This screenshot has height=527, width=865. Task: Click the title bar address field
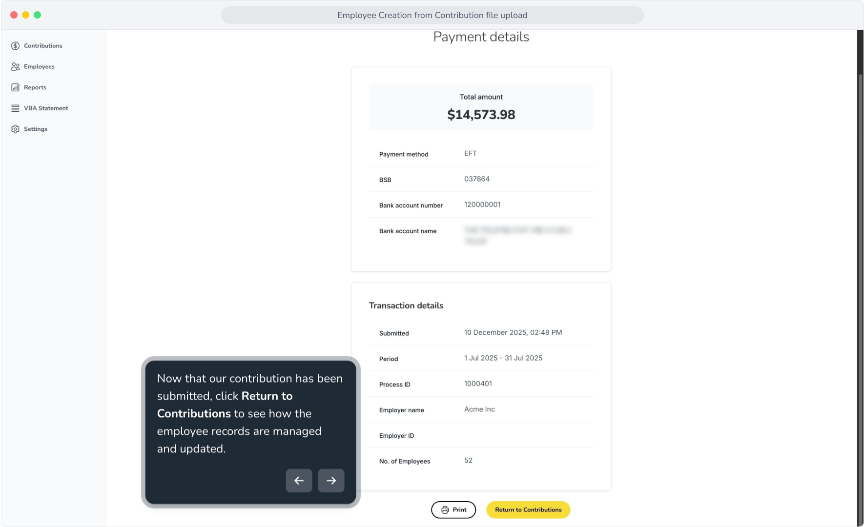point(432,15)
